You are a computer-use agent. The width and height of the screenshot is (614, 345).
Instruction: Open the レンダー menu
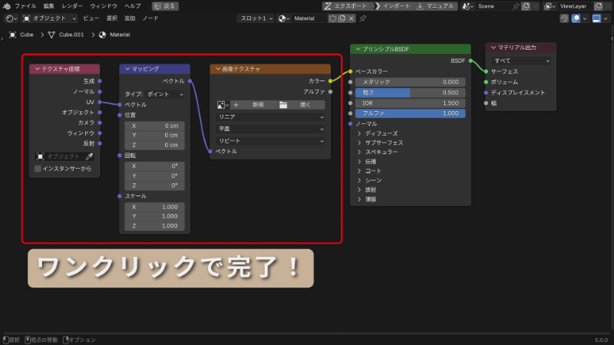click(72, 6)
